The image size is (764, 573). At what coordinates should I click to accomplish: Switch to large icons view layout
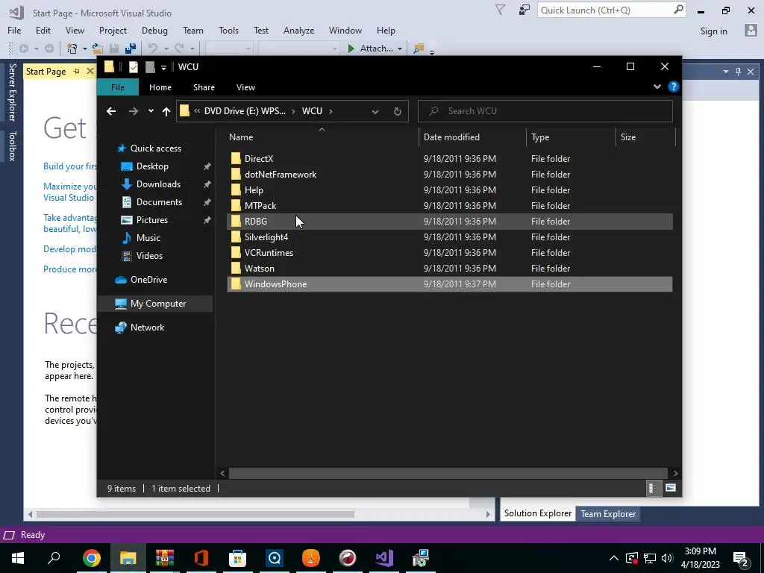pos(671,488)
